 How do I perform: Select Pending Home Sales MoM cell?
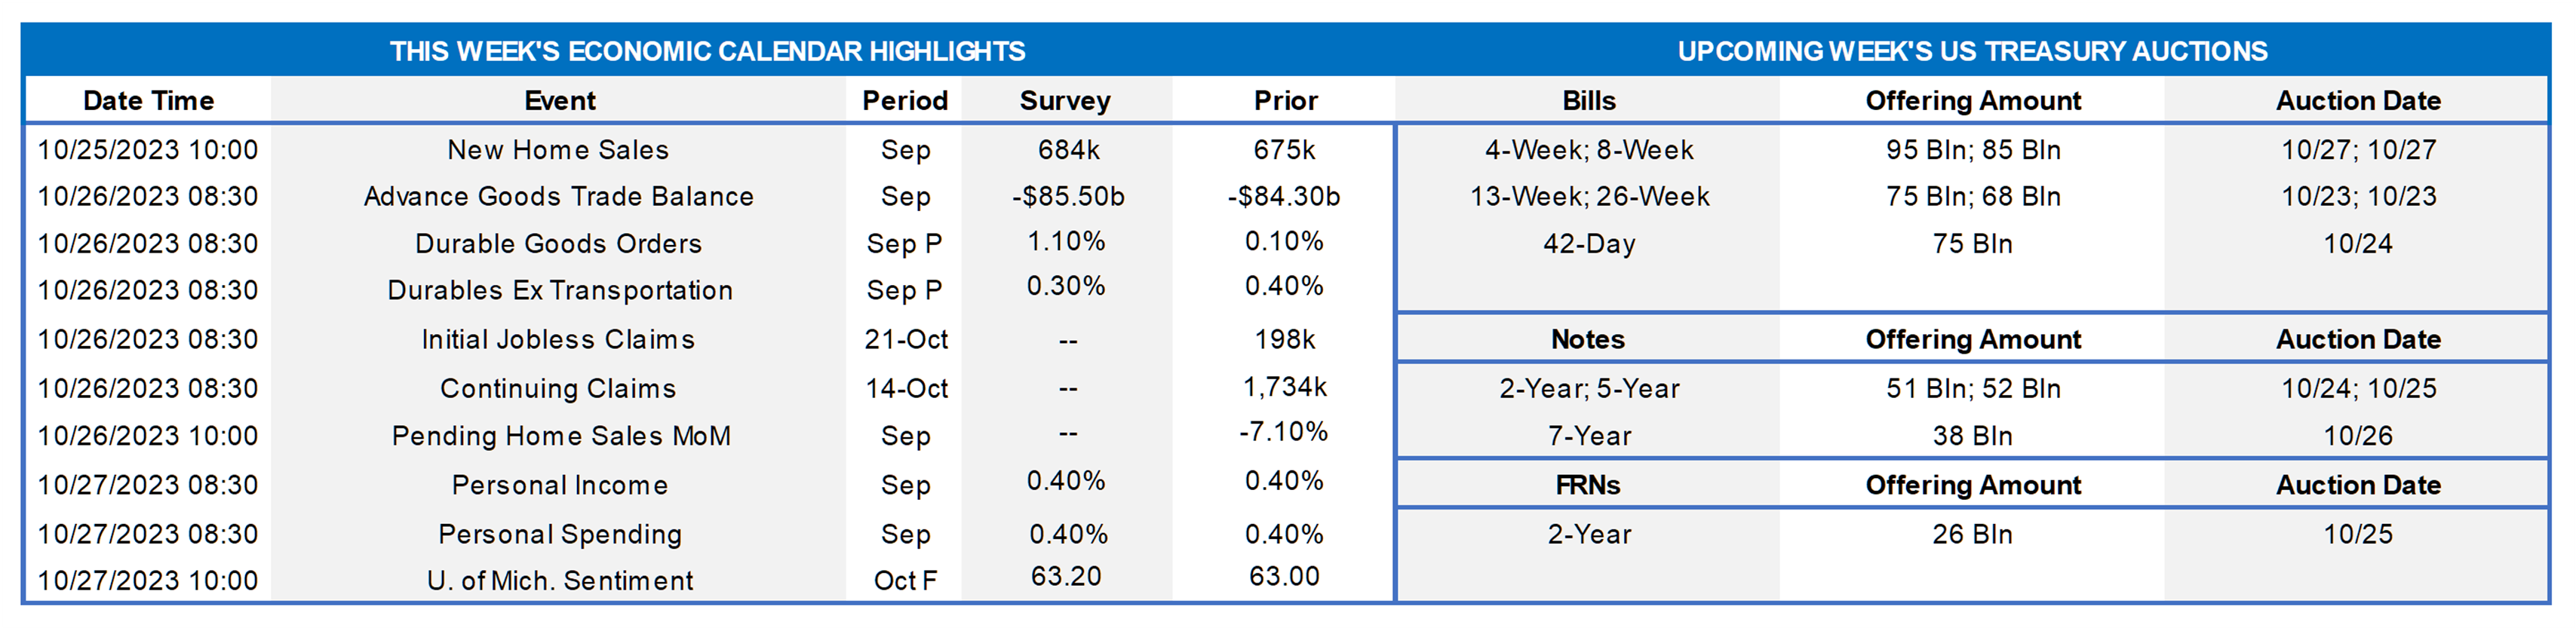[x=561, y=436]
